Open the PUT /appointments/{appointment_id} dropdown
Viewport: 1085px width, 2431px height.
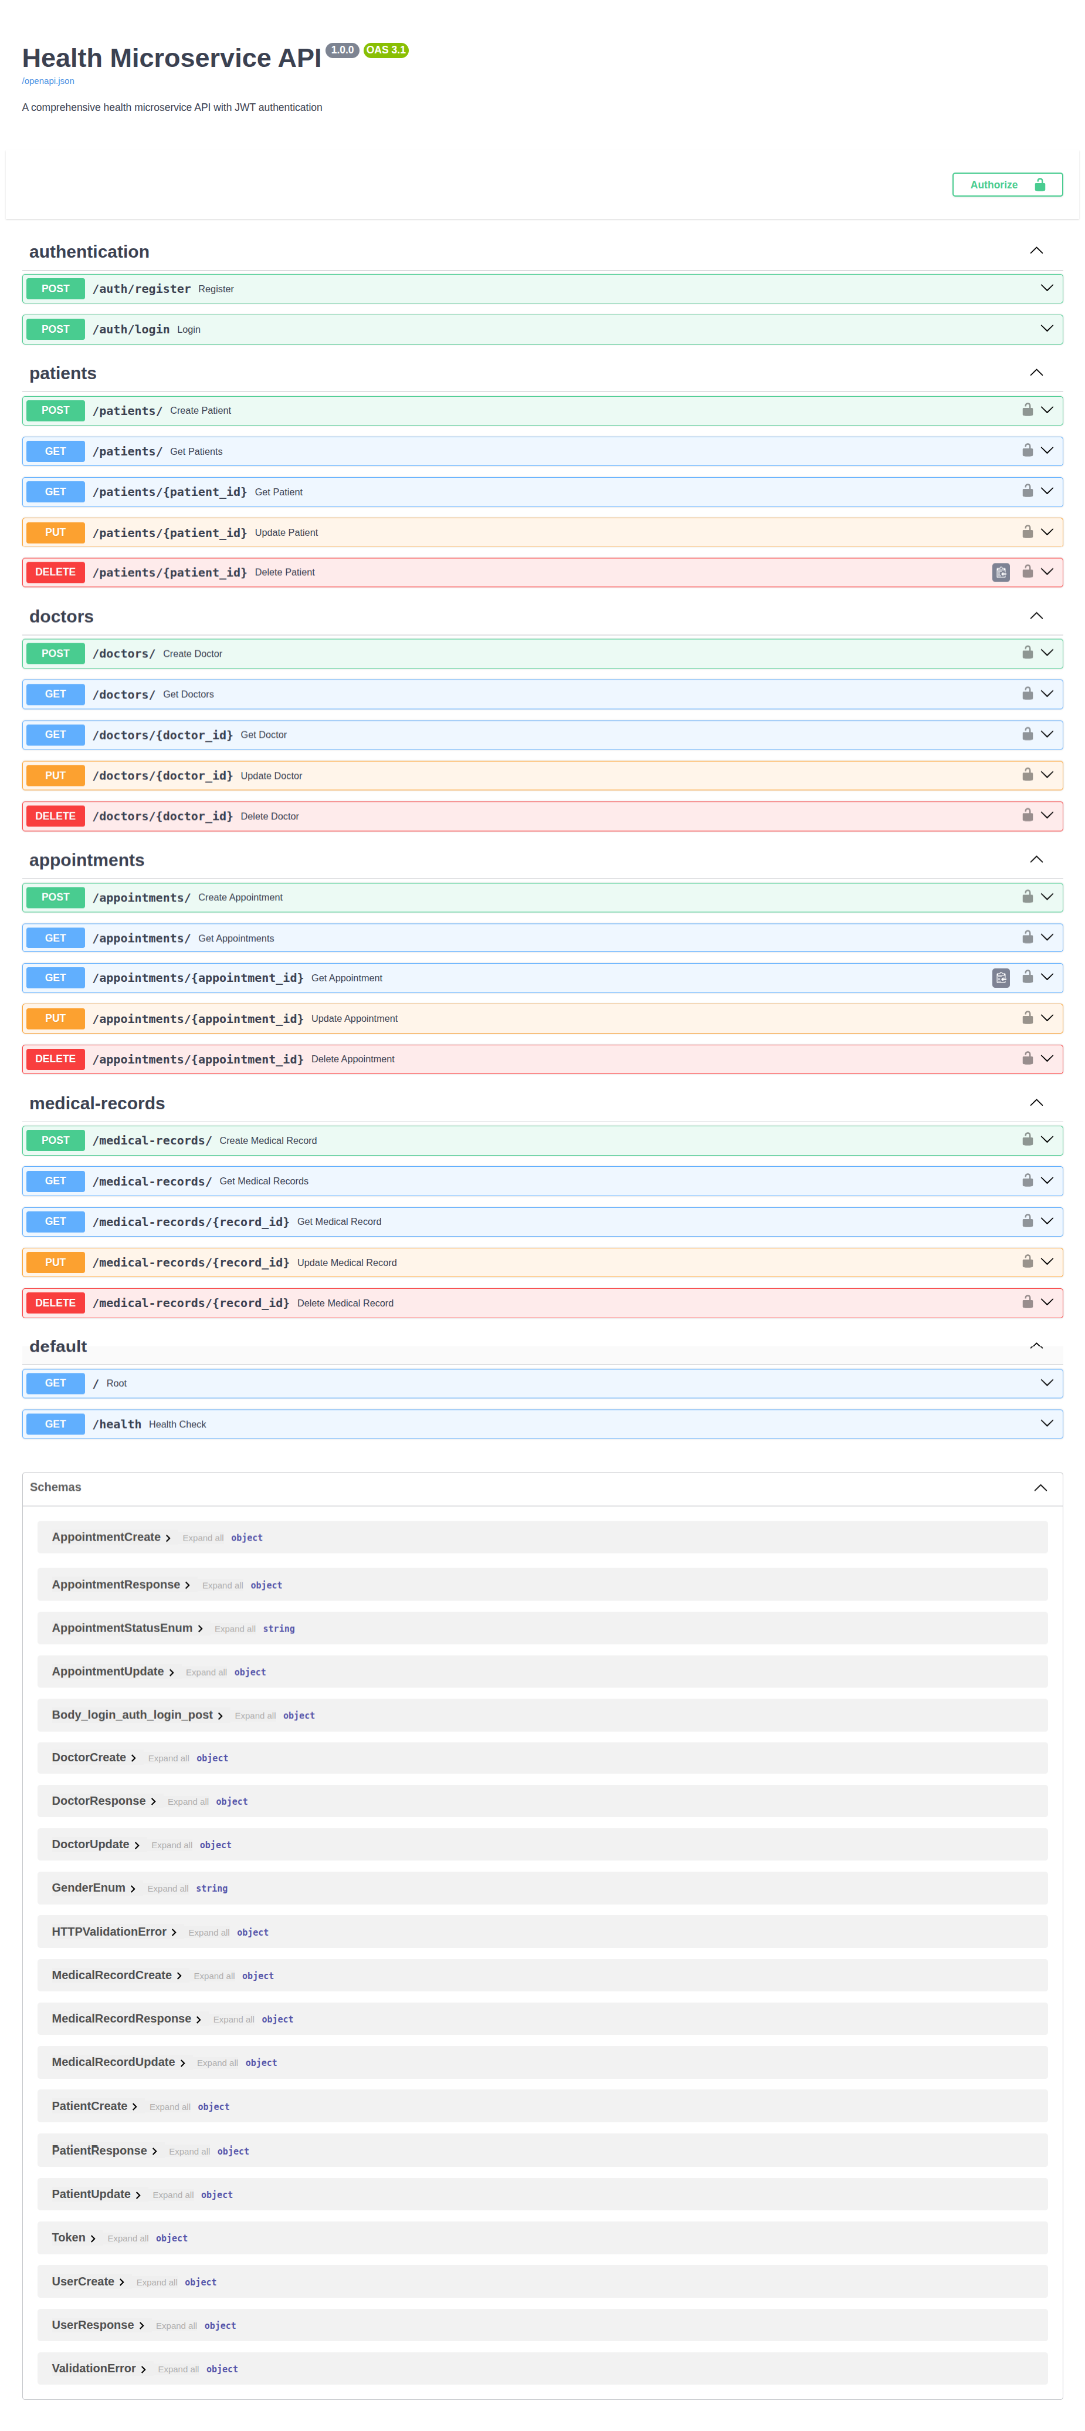pyautogui.click(x=1046, y=1018)
